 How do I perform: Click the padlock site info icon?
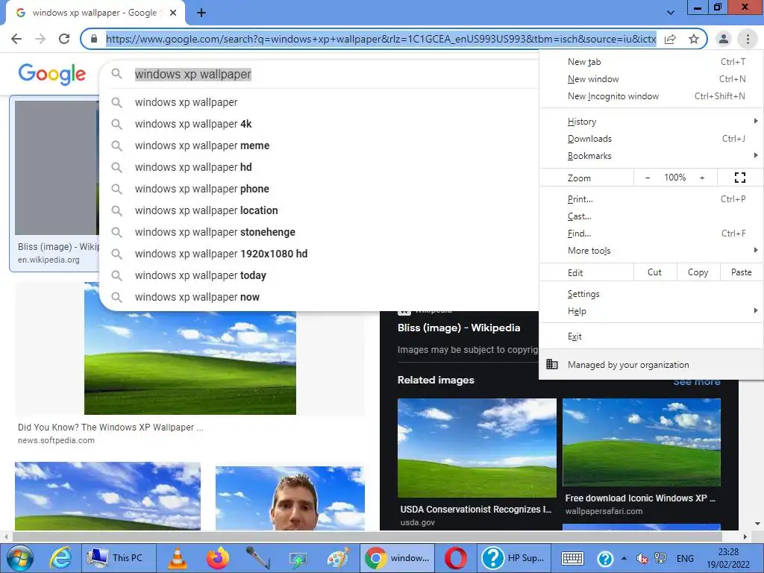(94, 39)
